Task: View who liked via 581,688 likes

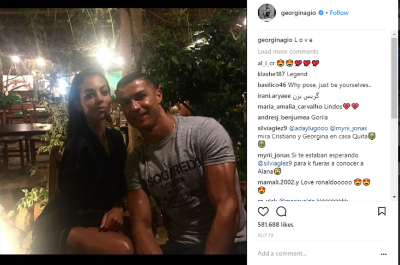Action: pyautogui.click(x=276, y=225)
